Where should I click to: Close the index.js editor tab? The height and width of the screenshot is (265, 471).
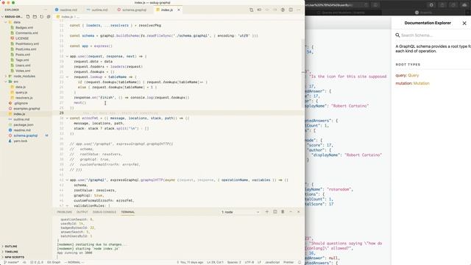tap(179, 10)
